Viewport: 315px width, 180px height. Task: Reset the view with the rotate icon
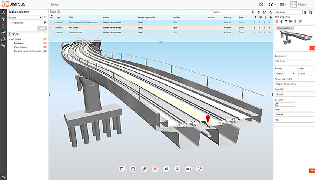point(200,169)
